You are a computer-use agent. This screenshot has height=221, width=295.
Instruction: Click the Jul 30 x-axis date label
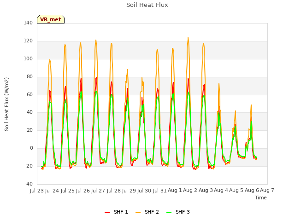coord(144,191)
